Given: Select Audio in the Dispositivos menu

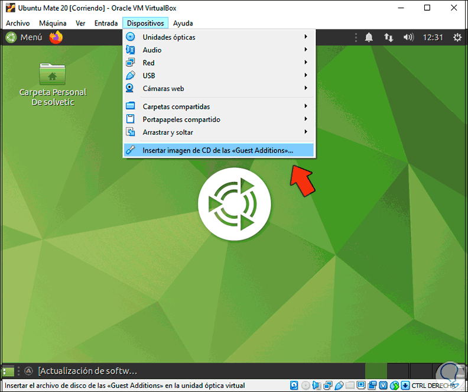Looking at the screenshot, I should pos(219,50).
